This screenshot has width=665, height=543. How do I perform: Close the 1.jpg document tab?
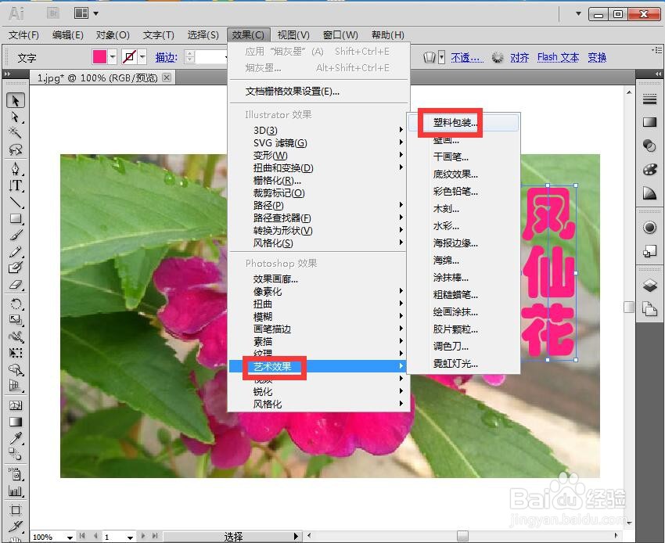[167, 77]
